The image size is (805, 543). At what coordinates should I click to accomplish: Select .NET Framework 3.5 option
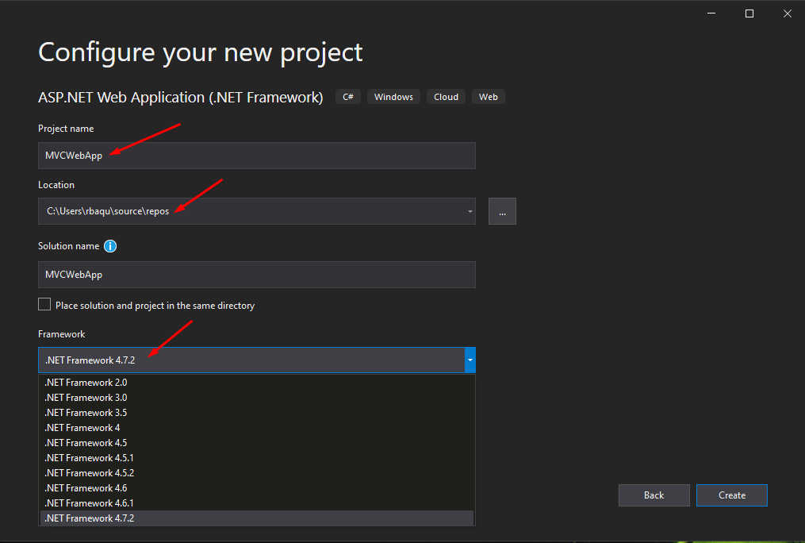[257, 413]
